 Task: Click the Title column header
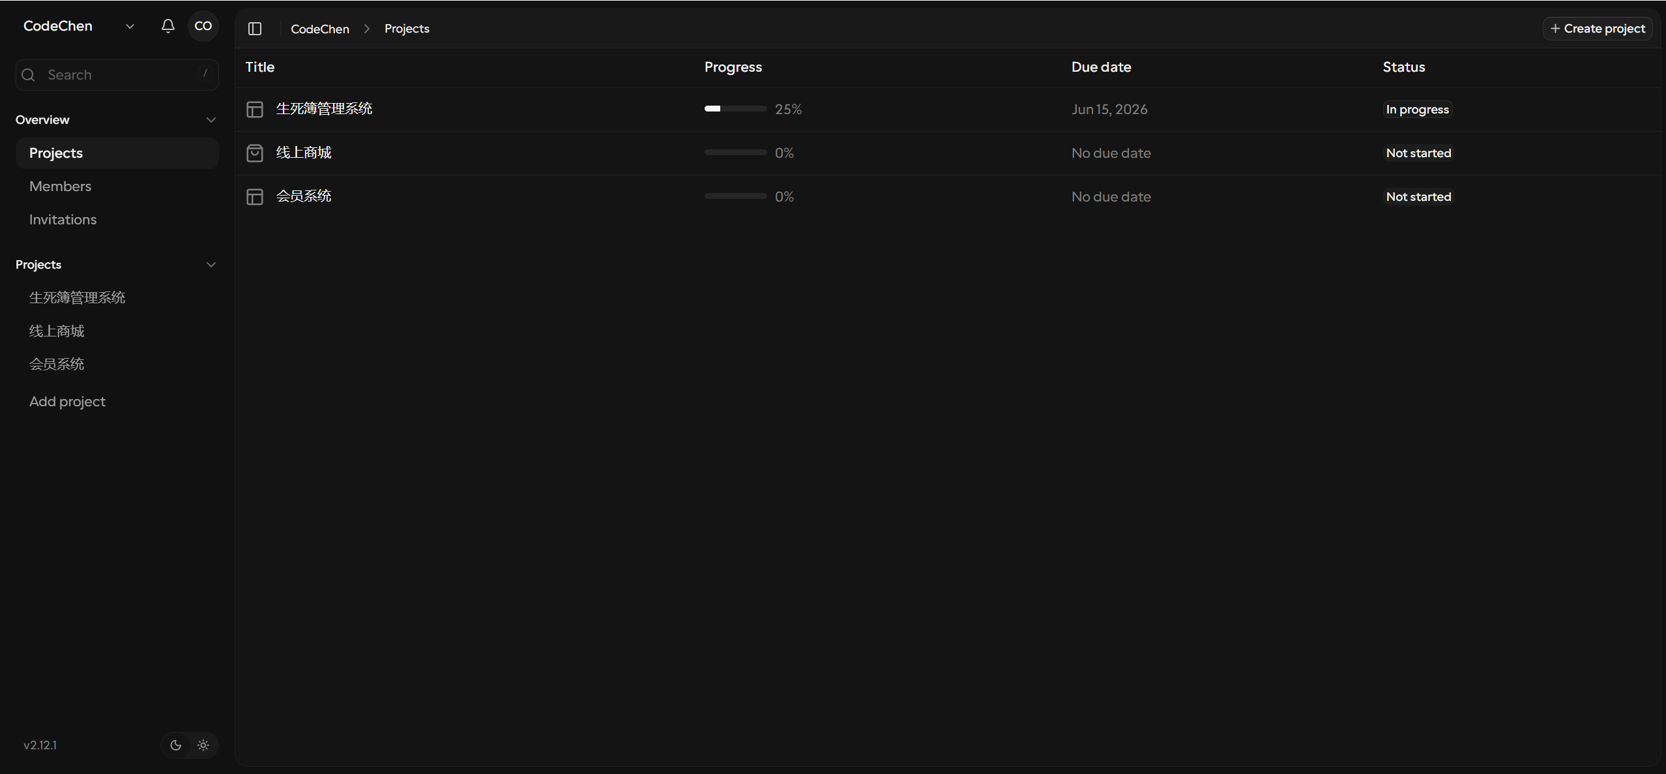[260, 67]
